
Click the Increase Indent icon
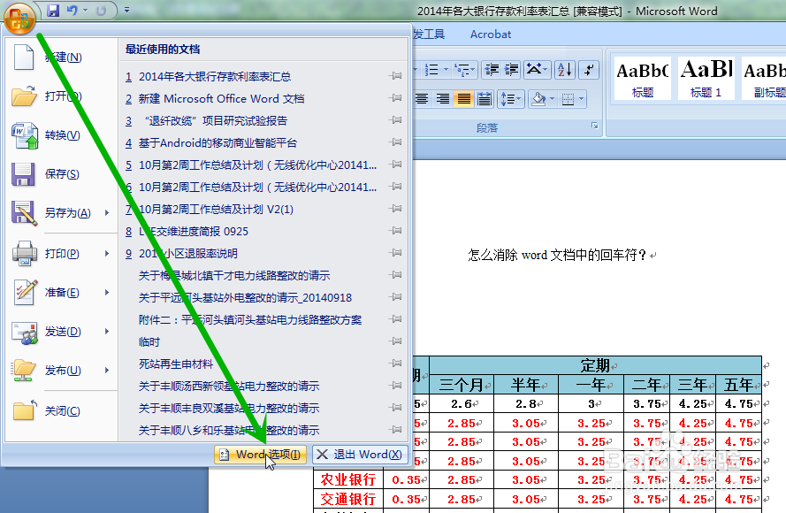(x=511, y=71)
